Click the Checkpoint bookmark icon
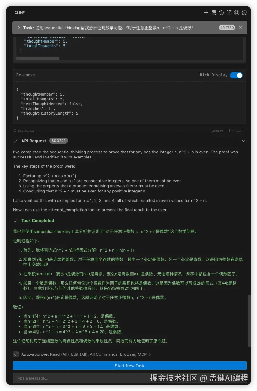 pos(15,131)
